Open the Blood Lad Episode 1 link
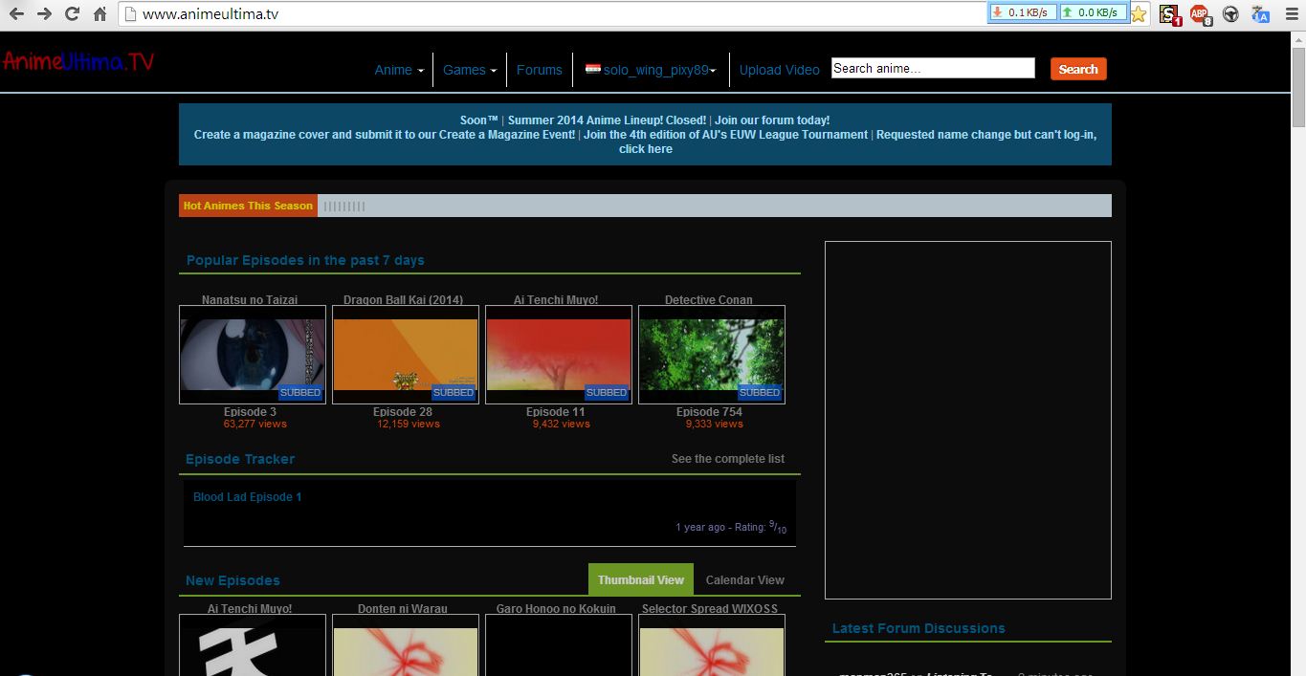 247,497
